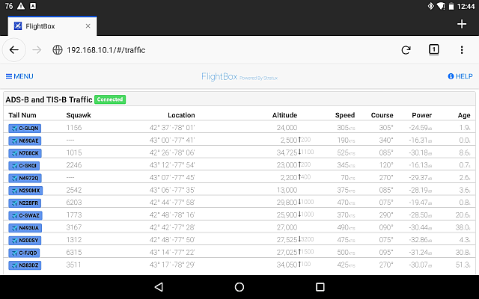Viewport: 479px width, 299px height.
Task: Click the browser back arrow
Action: (x=14, y=50)
